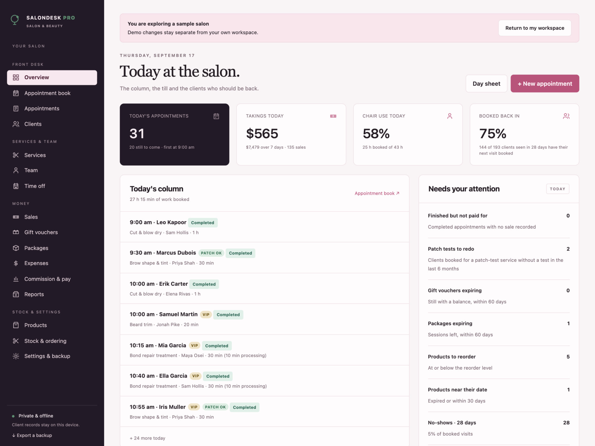Create a New appointment
595x446 pixels.
545,84
